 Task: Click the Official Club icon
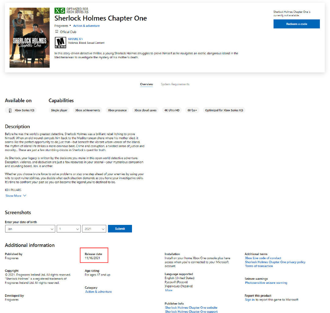(x=57, y=32)
